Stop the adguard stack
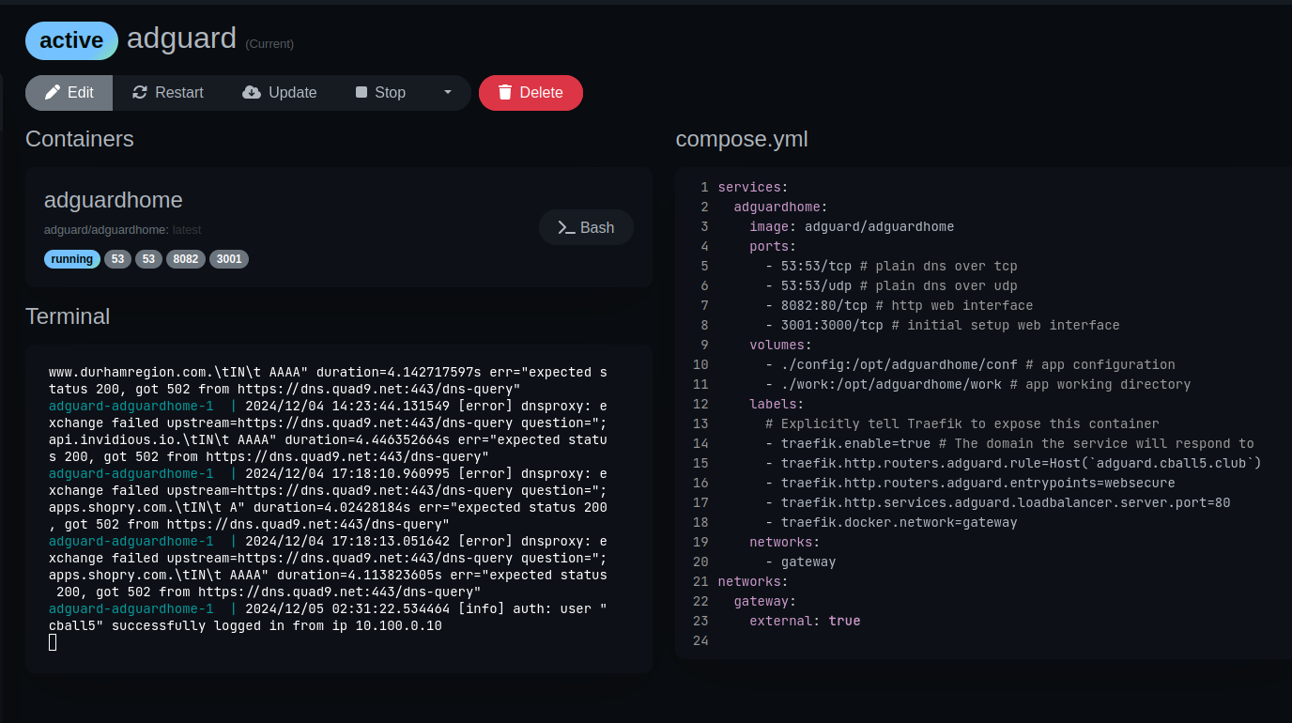 point(380,93)
